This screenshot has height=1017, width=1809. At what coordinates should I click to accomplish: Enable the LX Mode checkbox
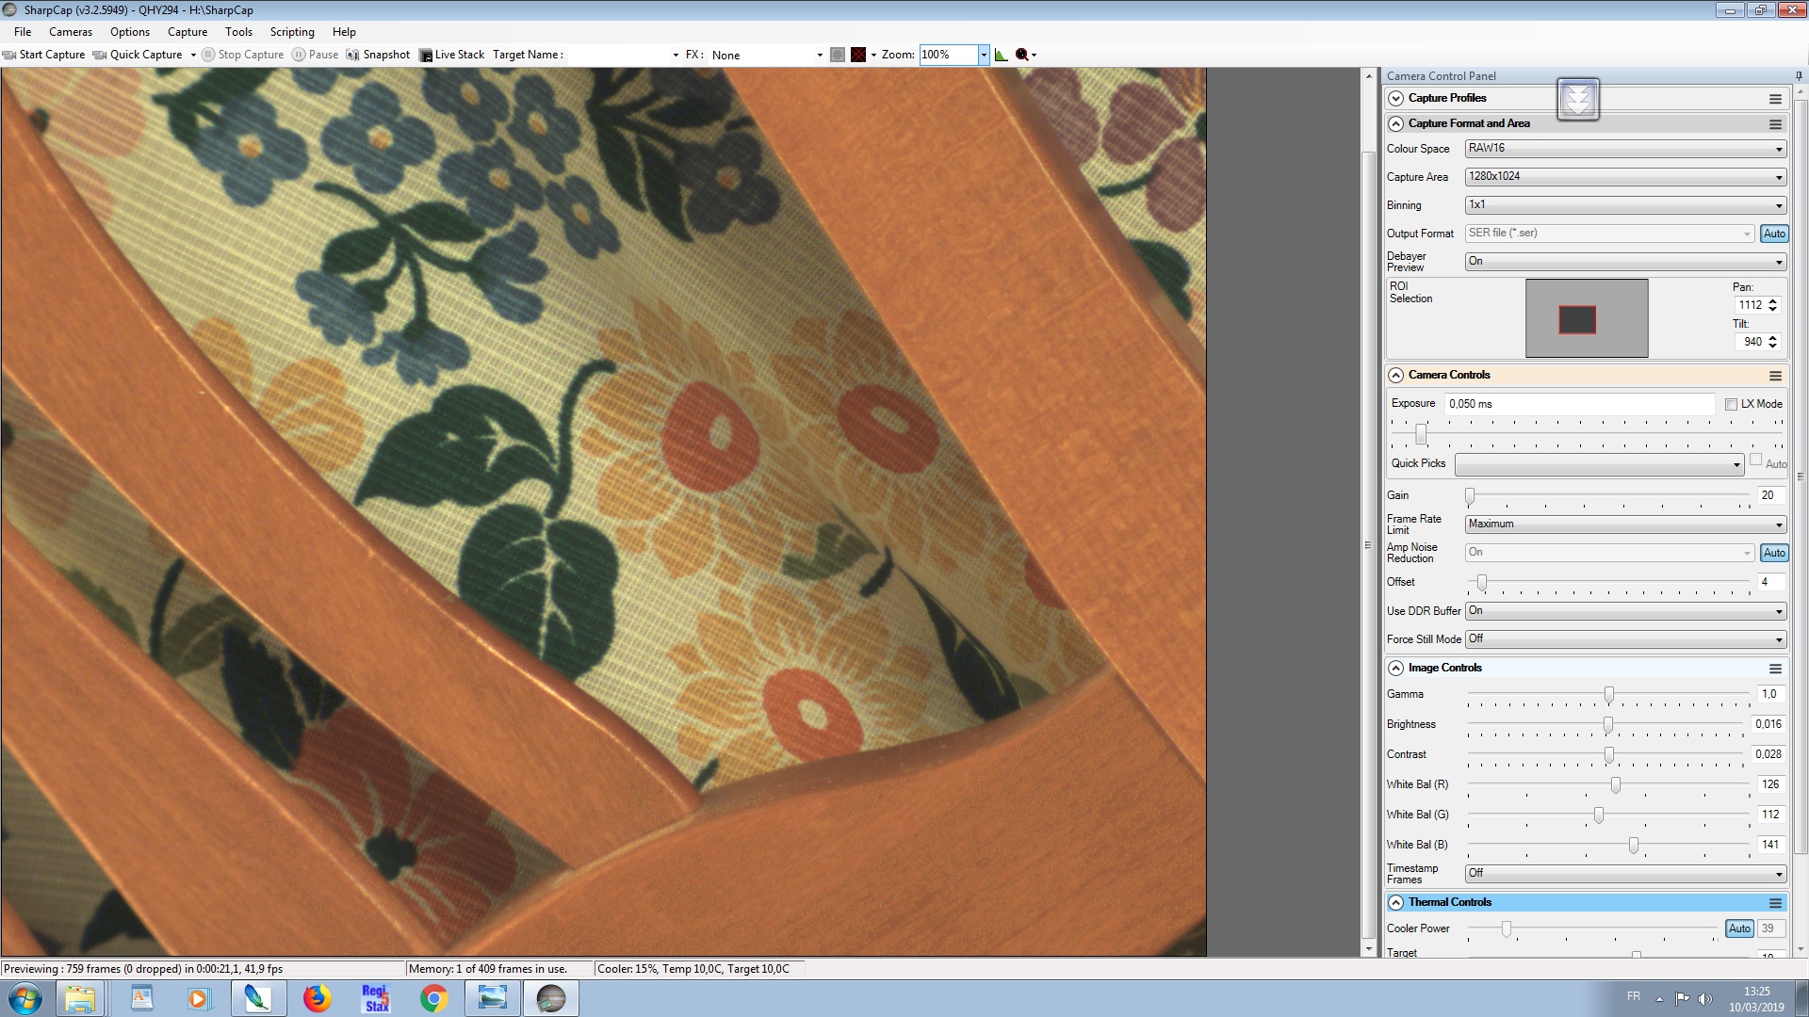pyautogui.click(x=1731, y=404)
